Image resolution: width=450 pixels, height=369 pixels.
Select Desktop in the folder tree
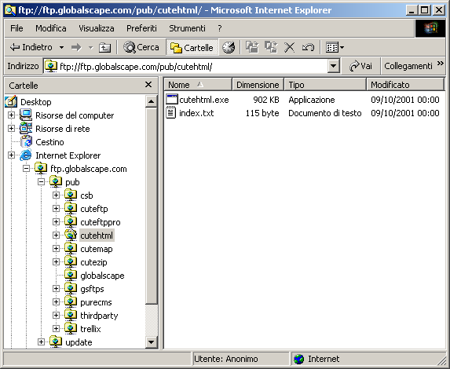[x=36, y=102]
